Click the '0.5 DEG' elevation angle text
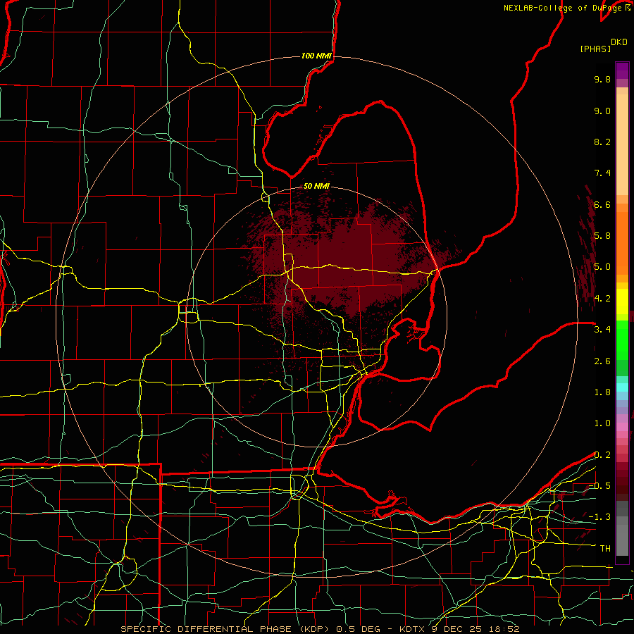634x634 pixels. (x=357, y=629)
